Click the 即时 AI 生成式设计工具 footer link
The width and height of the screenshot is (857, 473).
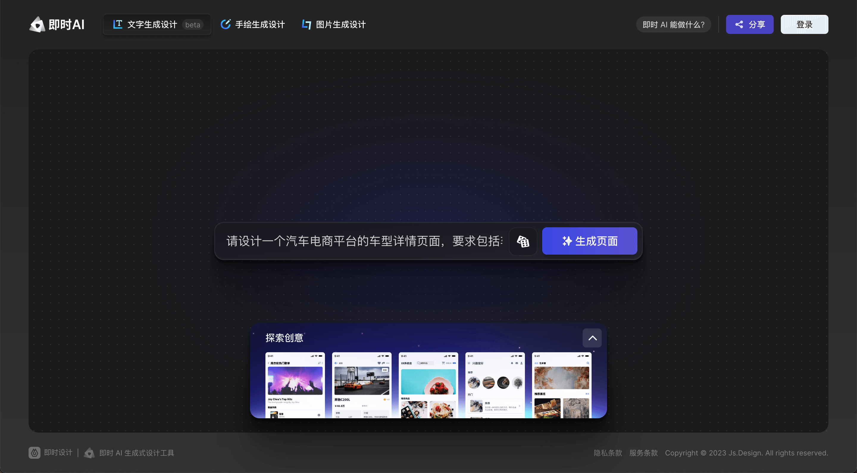[x=136, y=453]
